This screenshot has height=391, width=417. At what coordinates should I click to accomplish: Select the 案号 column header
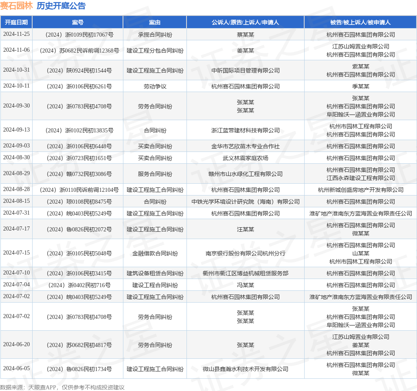(x=78, y=22)
